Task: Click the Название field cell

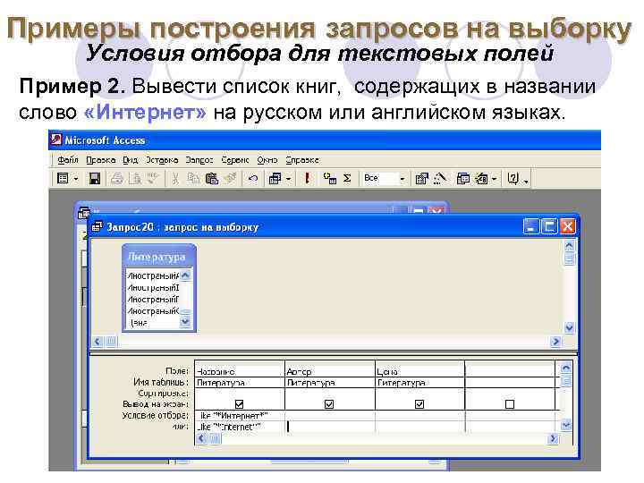Action: [x=240, y=371]
